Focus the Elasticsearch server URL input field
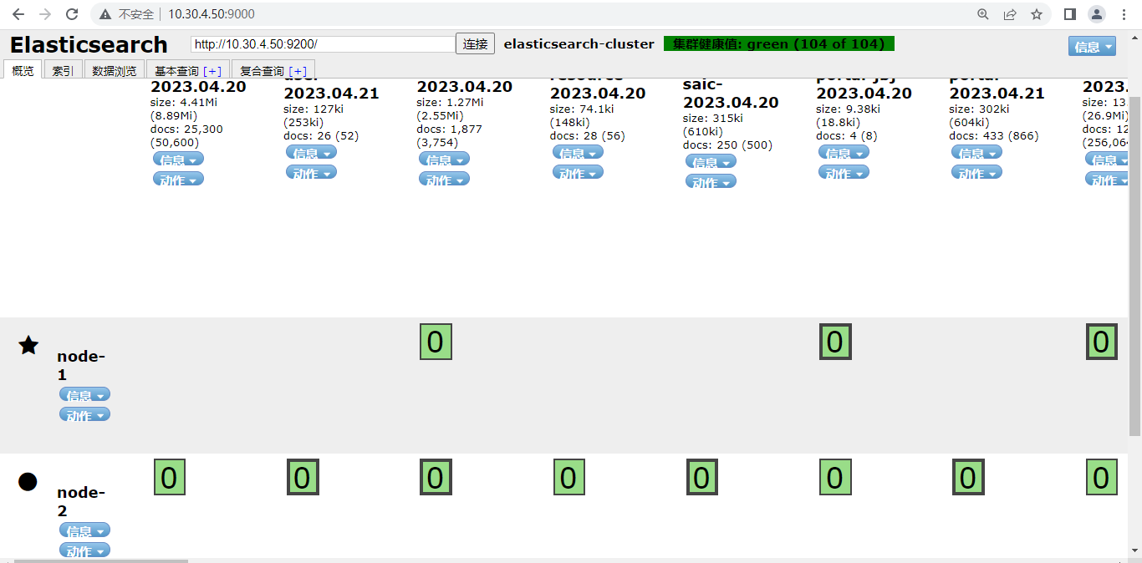This screenshot has height=563, width=1142. pos(323,44)
